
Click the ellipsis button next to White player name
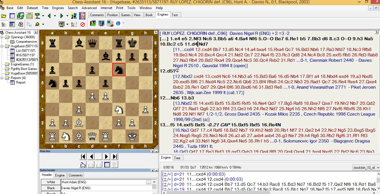click(149, 182)
